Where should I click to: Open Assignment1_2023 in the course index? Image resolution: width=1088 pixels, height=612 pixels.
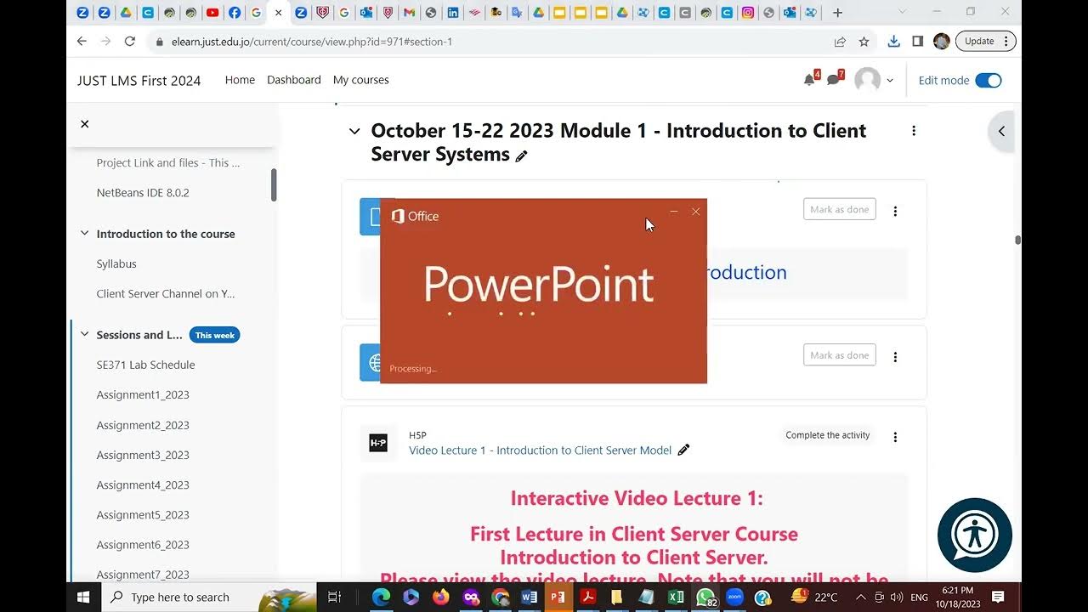[143, 395]
